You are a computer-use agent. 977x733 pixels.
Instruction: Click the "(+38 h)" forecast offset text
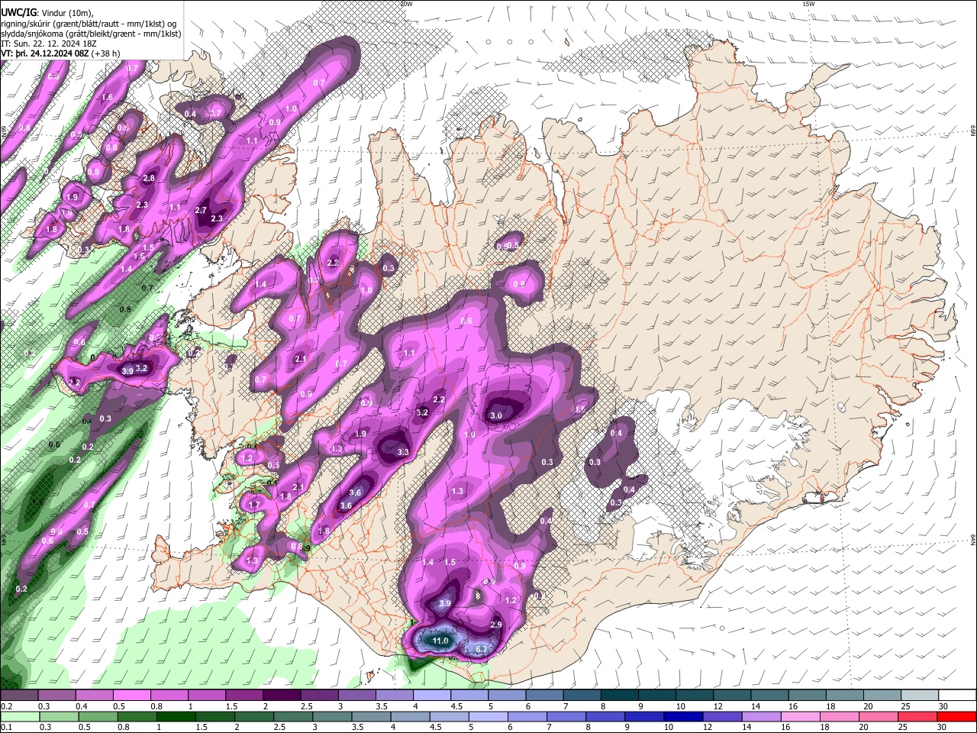106,54
